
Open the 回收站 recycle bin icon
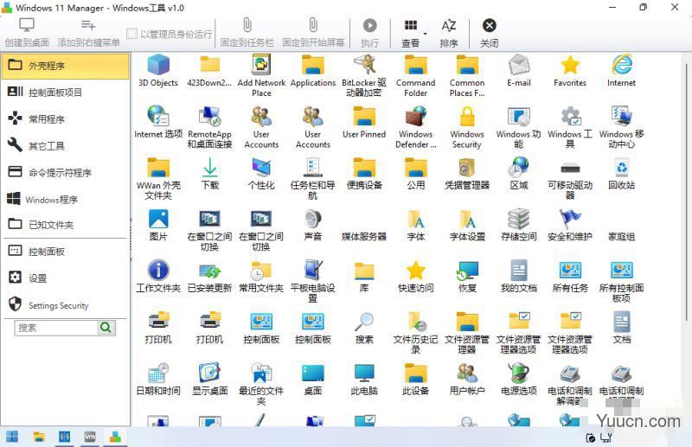[621, 174]
